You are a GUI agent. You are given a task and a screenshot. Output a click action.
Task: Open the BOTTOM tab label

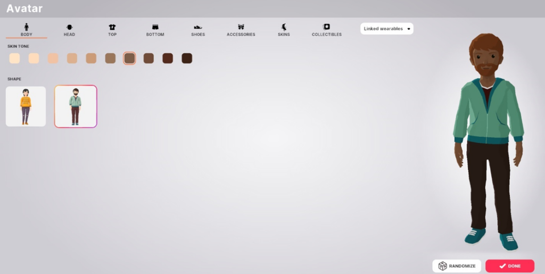155,35
